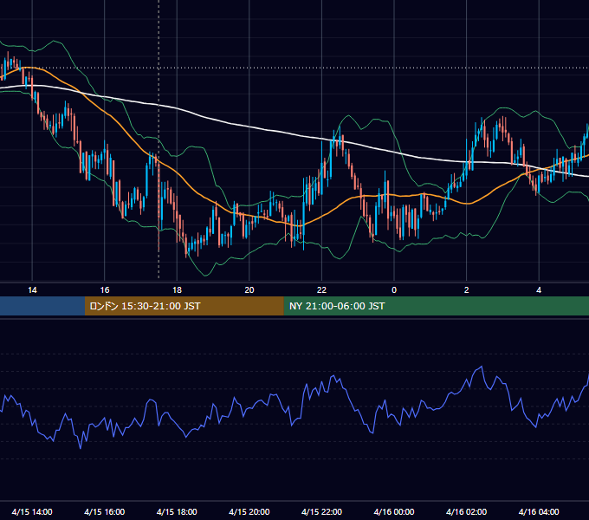Click the hour label 14 under the price chart
The height and width of the screenshot is (520, 589).
point(32,290)
